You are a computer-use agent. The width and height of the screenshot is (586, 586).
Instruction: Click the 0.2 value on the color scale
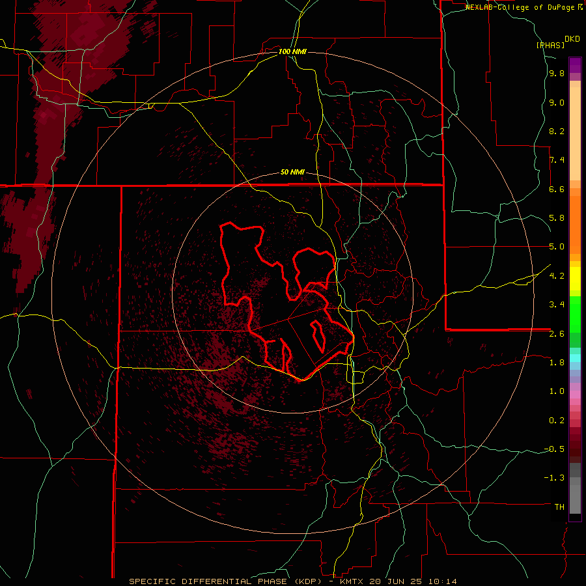point(557,421)
